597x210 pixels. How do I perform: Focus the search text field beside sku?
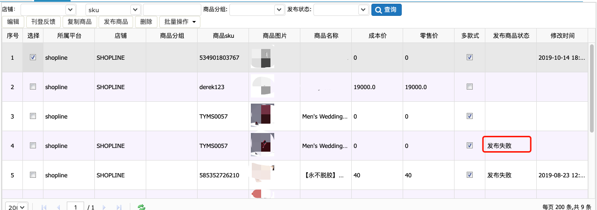(x=172, y=9)
